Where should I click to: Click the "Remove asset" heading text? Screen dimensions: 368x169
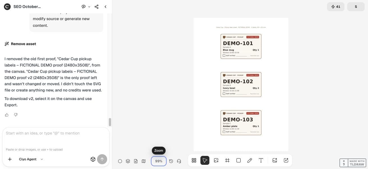[x=24, y=44]
